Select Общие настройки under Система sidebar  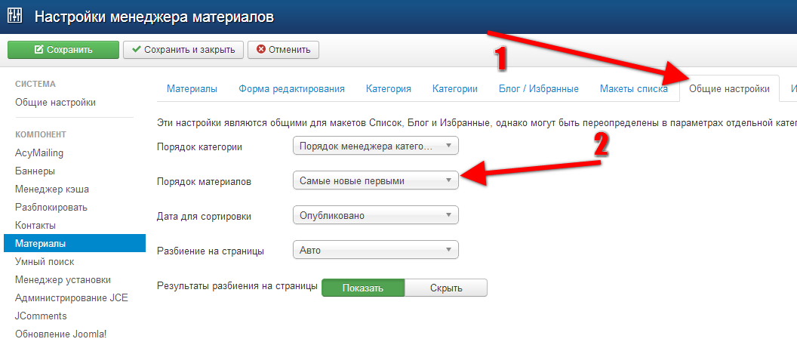[x=55, y=102]
